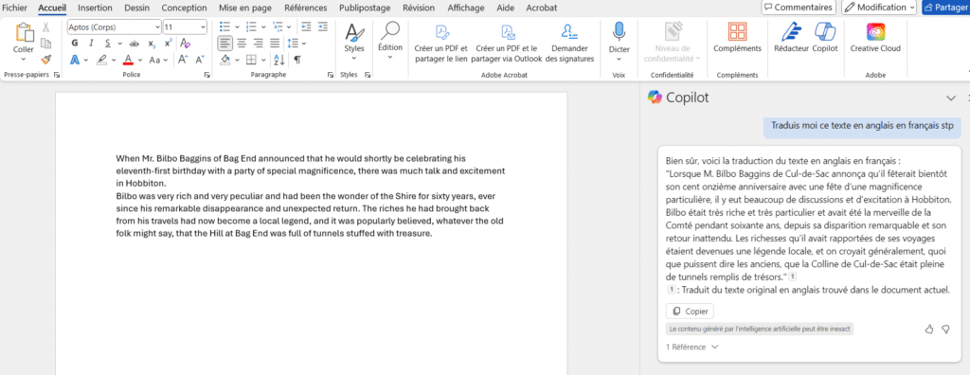Toggle bold formatting (G)
This screenshot has width=970, height=375.
(75, 44)
